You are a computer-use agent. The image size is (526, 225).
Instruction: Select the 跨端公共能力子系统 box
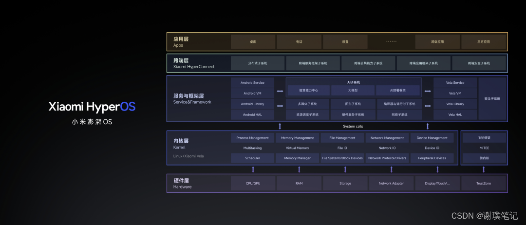tap(368, 63)
